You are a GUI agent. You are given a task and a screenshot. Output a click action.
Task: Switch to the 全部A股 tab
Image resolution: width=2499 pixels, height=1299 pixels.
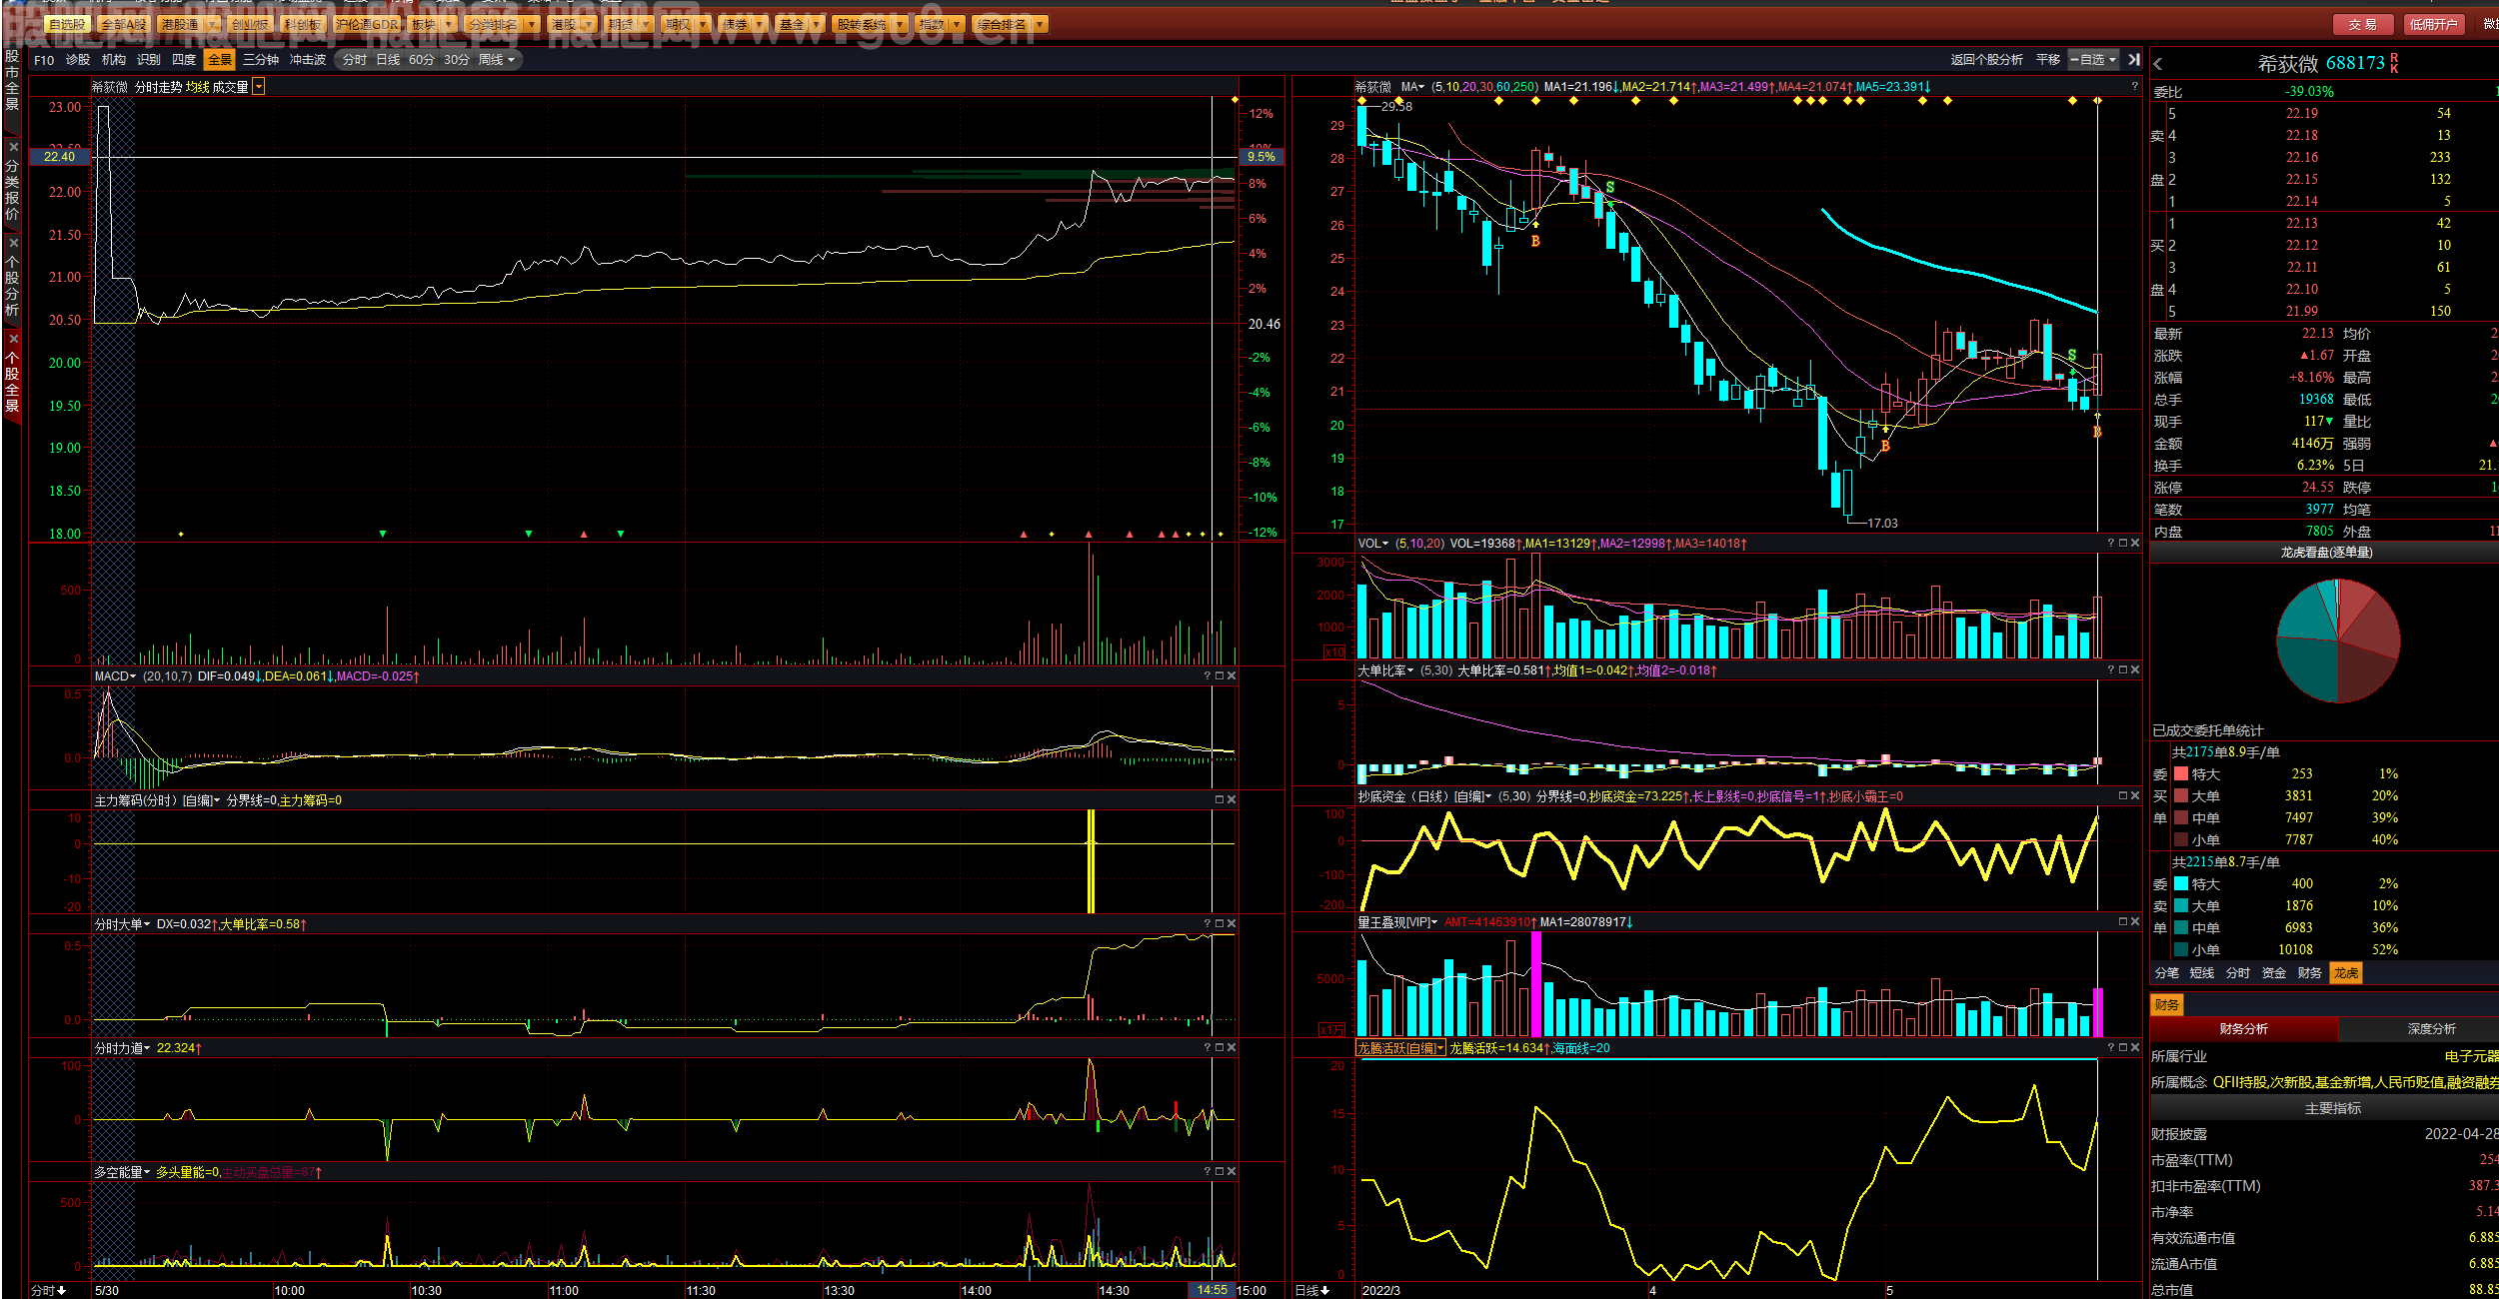pos(124,25)
